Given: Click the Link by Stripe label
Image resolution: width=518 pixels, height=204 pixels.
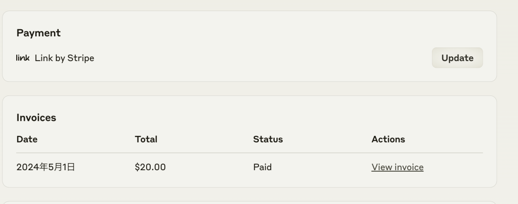Looking at the screenshot, I should [x=64, y=58].
